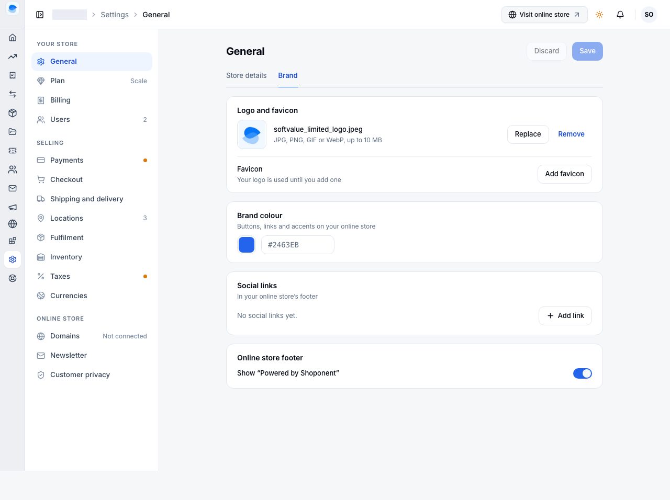
Task: Open the products box icon in rail
Action: tap(13, 113)
